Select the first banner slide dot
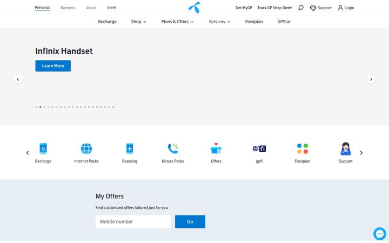The width and height of the screenshot is (389, 243). coord(37,107)
